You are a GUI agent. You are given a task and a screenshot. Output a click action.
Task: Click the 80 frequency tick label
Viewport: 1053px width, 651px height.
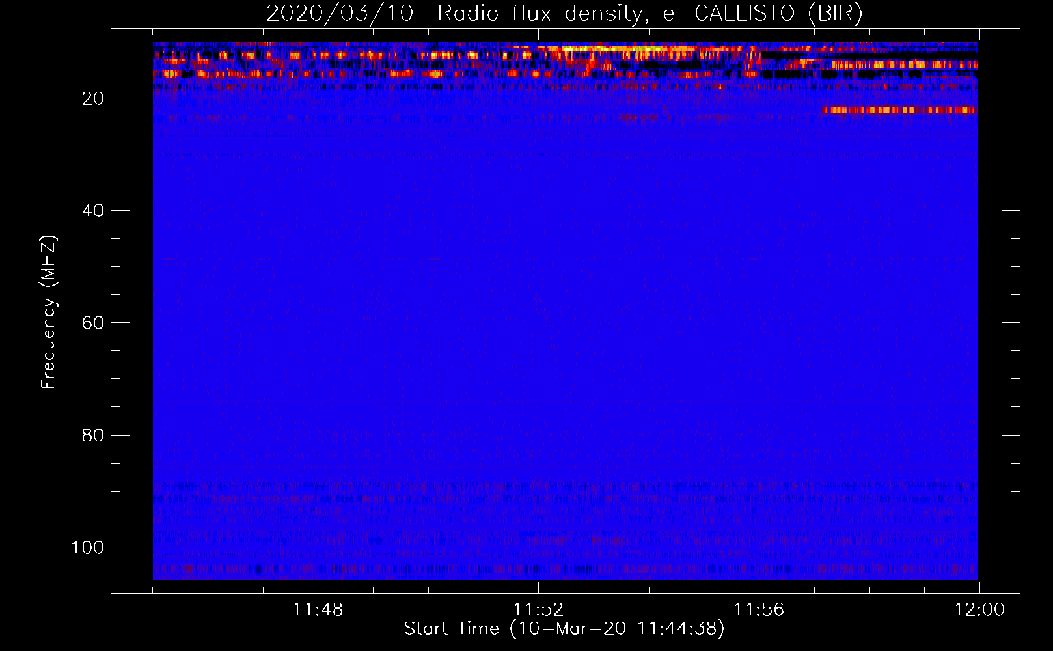93,435
